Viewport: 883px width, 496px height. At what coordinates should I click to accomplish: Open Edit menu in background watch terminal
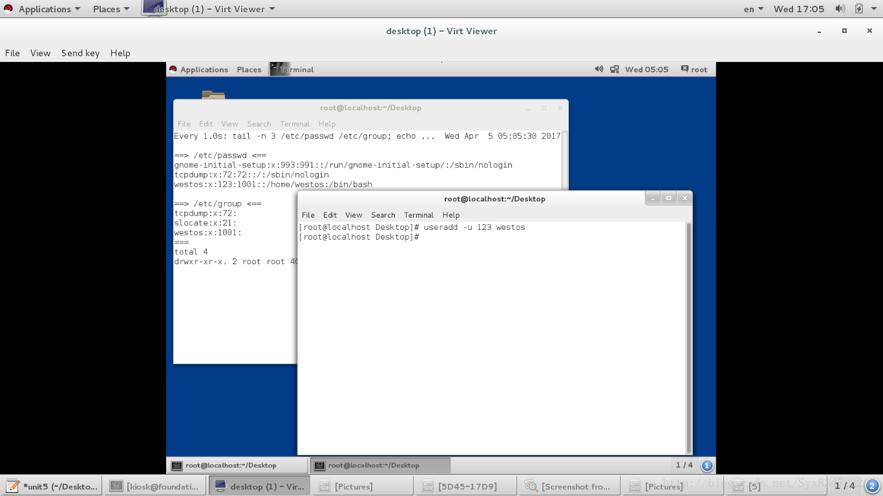(x=206, y=124)
